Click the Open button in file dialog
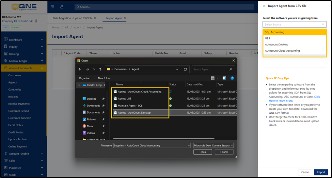This screenshot has height=178, width=332. (203, 152)
